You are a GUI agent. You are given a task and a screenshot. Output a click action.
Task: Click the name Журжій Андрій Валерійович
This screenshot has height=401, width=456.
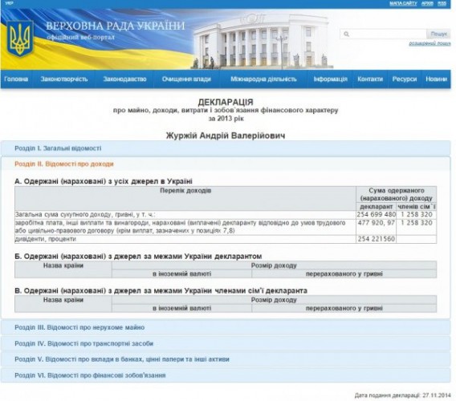[226, 136]
